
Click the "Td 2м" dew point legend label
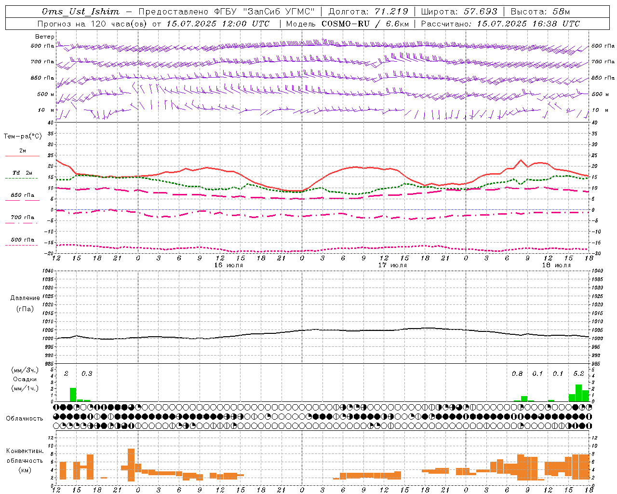22,173
